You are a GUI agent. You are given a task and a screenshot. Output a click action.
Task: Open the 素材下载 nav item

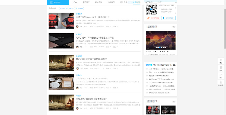pyautogui.click(x=99, y=2)
